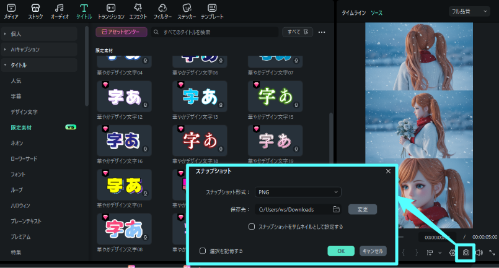Switch to the タイムライン tab
The height and width of the screenshot is (268, 499).
pyautogui.click(x=353, y=13)
